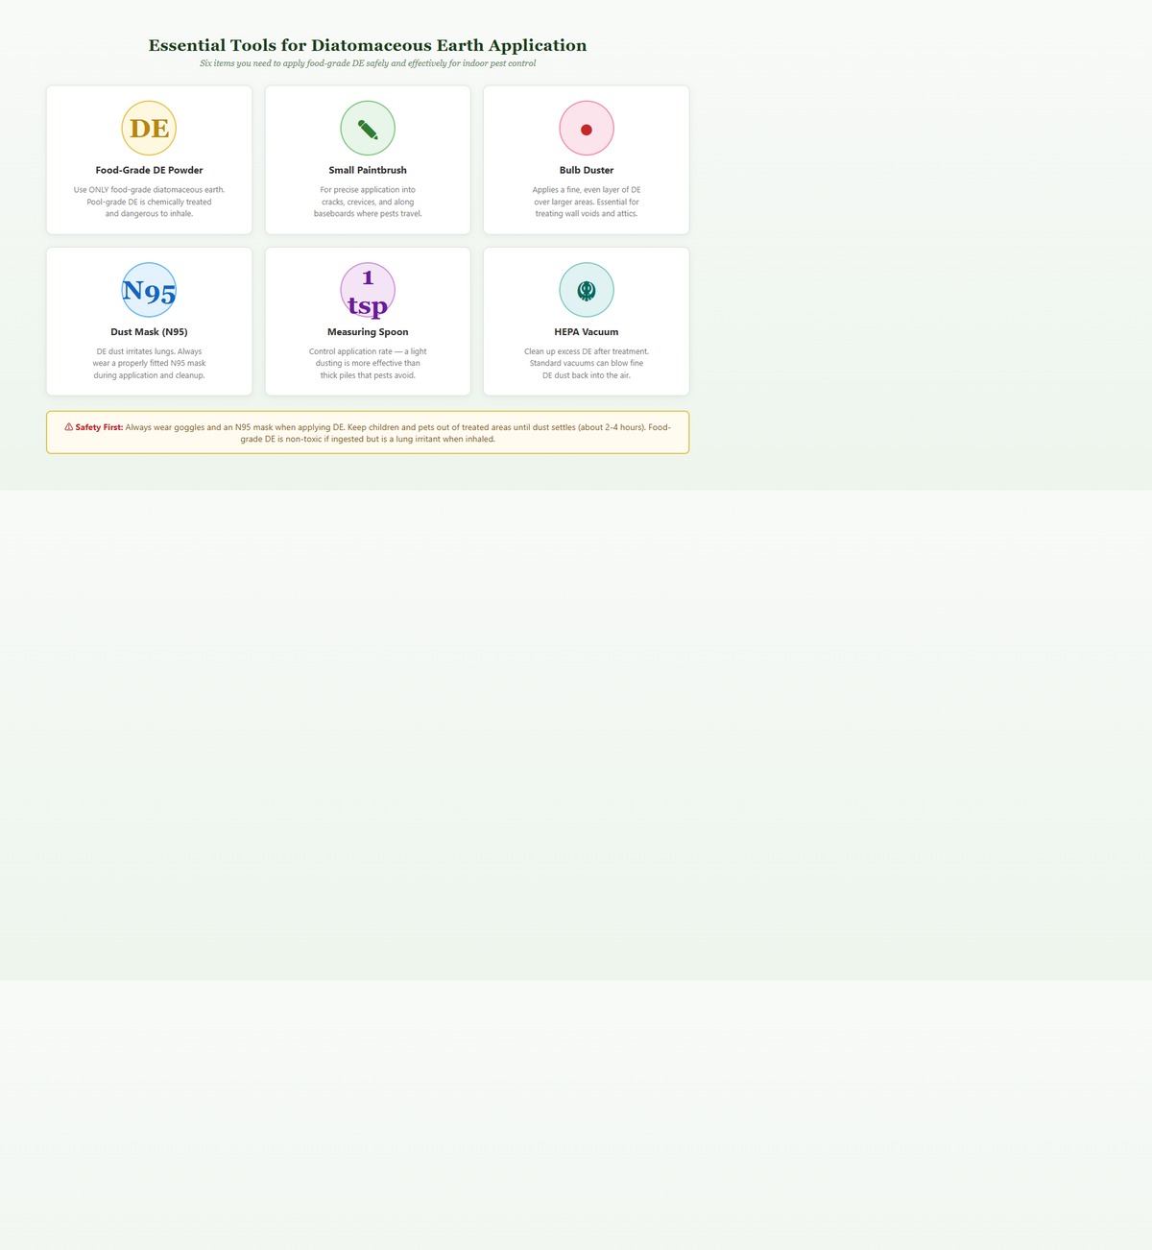Viewport: 1152px width, 1250px height.
Task: Click the 'Measuring Spoon' card title
Action: tap(368, 332)
